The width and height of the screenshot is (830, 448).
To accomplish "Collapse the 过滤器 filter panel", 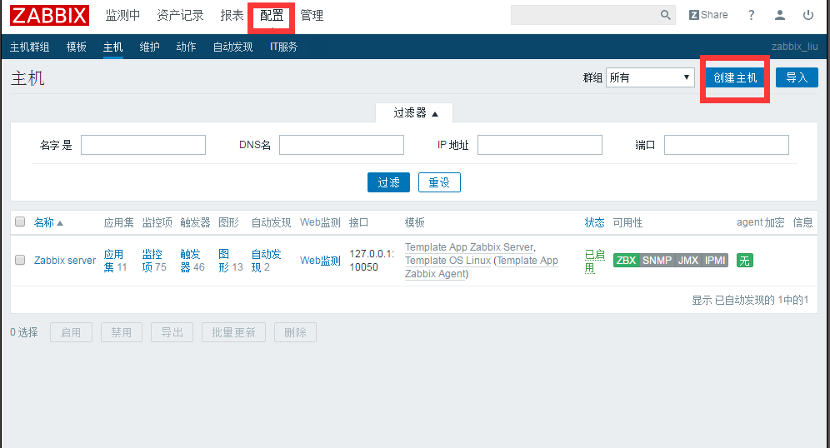I will (x=414, y=112).
